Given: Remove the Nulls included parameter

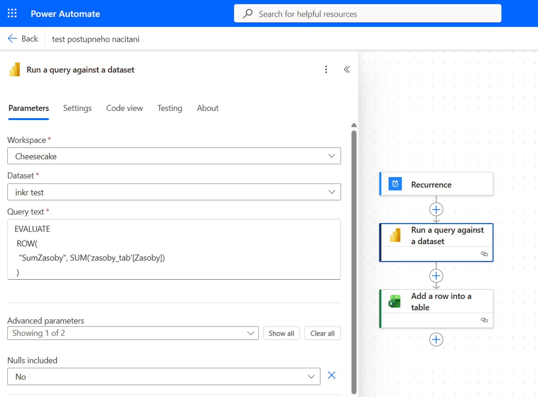Looking at the screenshot, I should (x=331, y=376).
